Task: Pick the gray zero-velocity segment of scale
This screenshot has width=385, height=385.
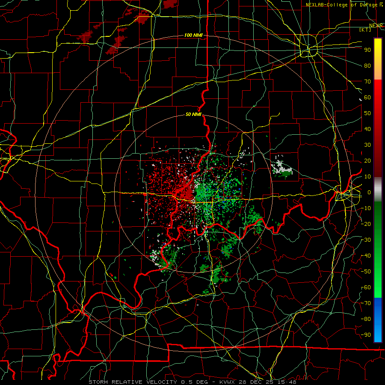Action: point(378,190)
